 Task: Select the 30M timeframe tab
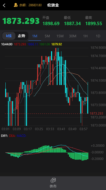point(72,36)
